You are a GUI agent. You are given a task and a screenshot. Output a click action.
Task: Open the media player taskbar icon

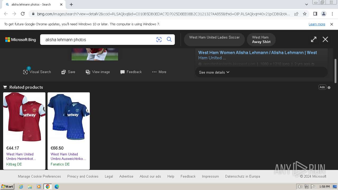pos(39,187)
